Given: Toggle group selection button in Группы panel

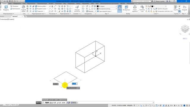Looking at the screenshot, I should pyautogui.click(x=179, y=11).
